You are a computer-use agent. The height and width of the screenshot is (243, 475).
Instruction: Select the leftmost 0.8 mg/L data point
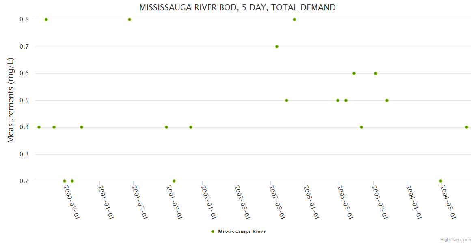click(46, 19)
